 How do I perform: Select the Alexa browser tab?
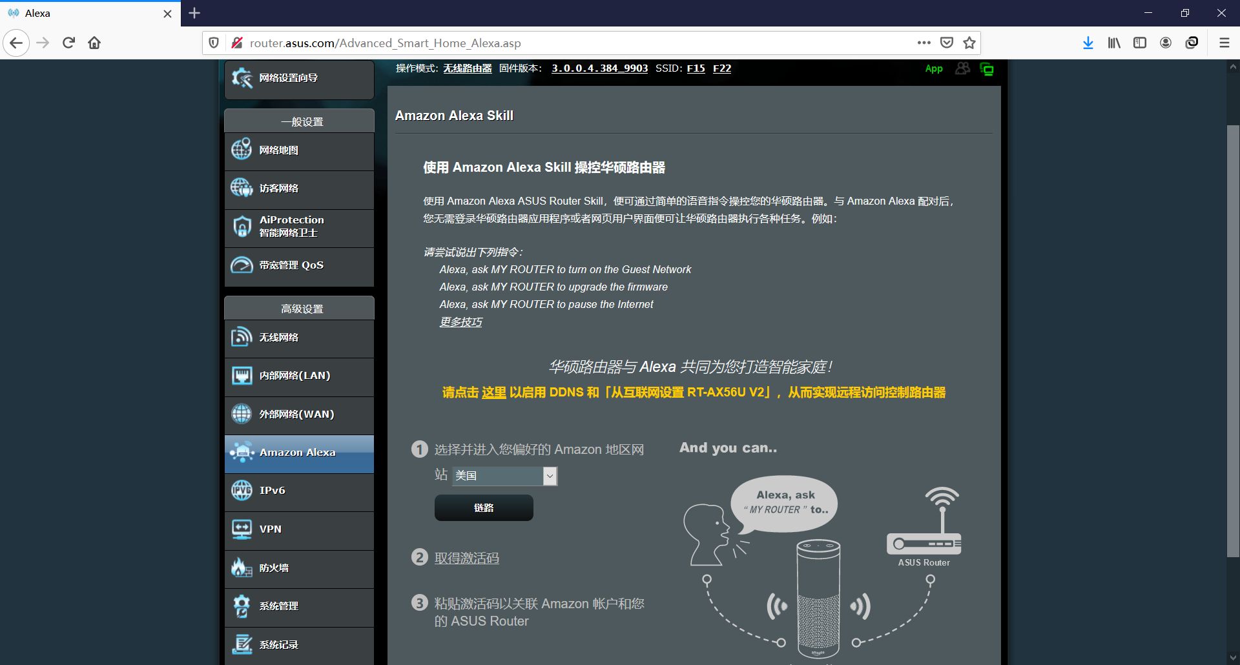(x=90, y=14)
